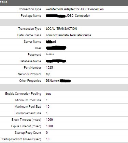
Task: Click the Pool Increment Size value
Action: pyautogui.click(x=47, y=113)
